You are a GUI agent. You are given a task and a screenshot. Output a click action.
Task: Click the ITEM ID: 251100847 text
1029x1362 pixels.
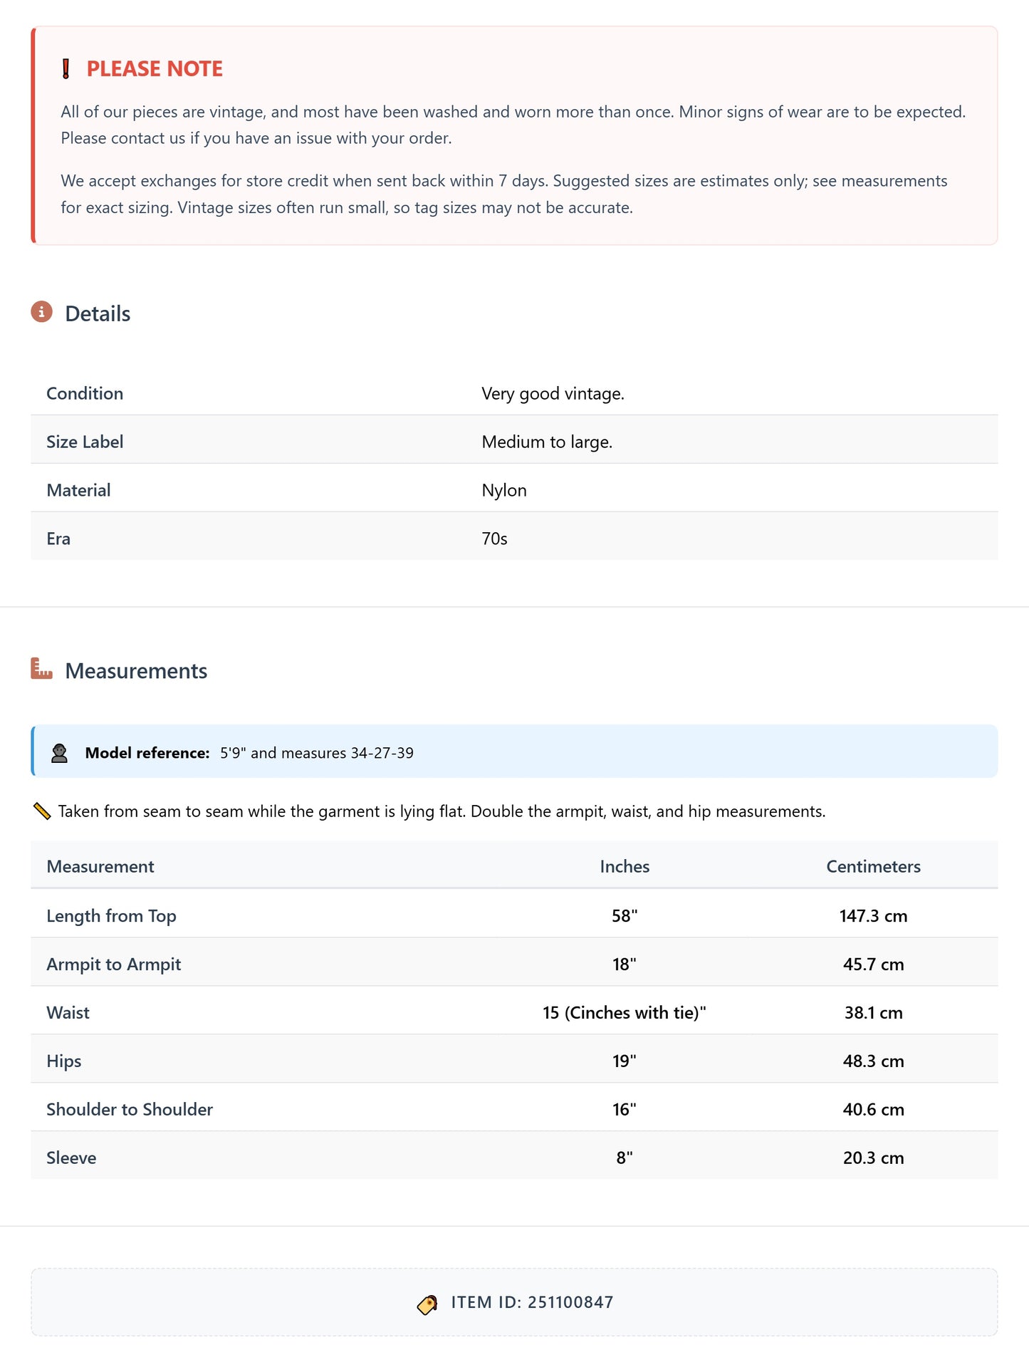(532, 1302)
